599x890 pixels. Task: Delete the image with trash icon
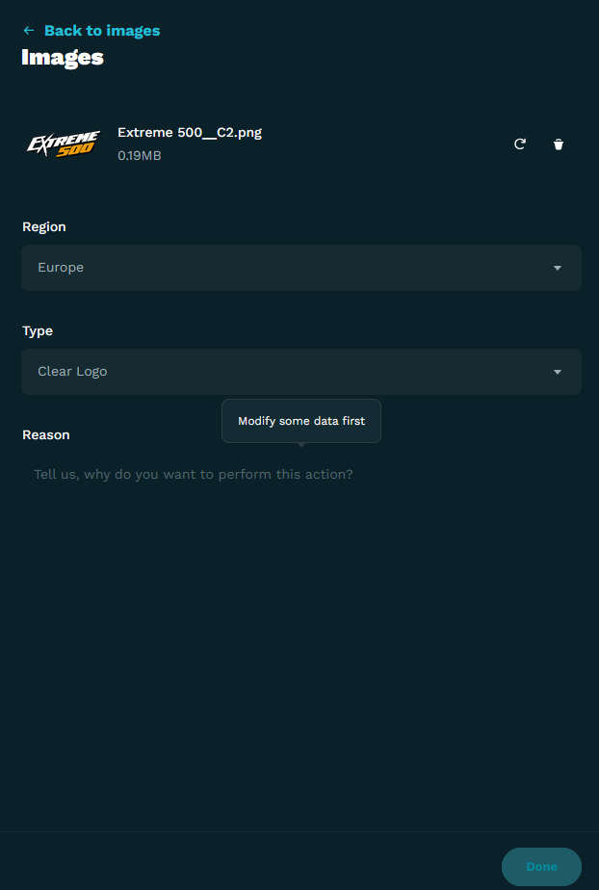click(559, 144)
